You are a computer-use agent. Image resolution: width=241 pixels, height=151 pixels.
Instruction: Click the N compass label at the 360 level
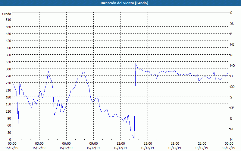231,55
